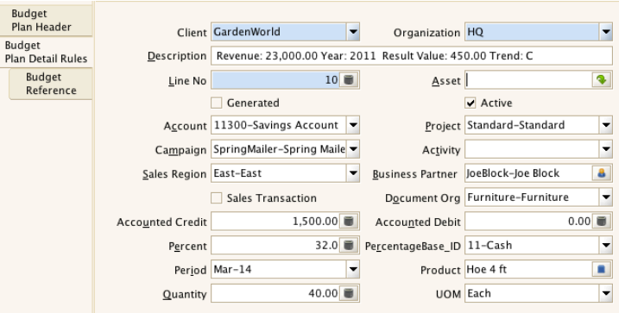Expand the Campaign dropdown arrow
Image resolution: width=619 pixels, height=313 pixels.
(353, 149)
